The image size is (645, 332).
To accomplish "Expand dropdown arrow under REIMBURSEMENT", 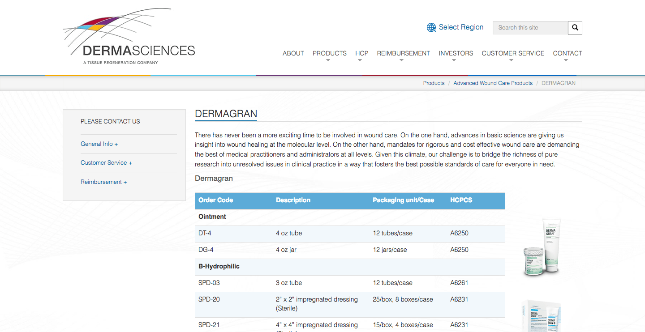I will pos(401,60).
